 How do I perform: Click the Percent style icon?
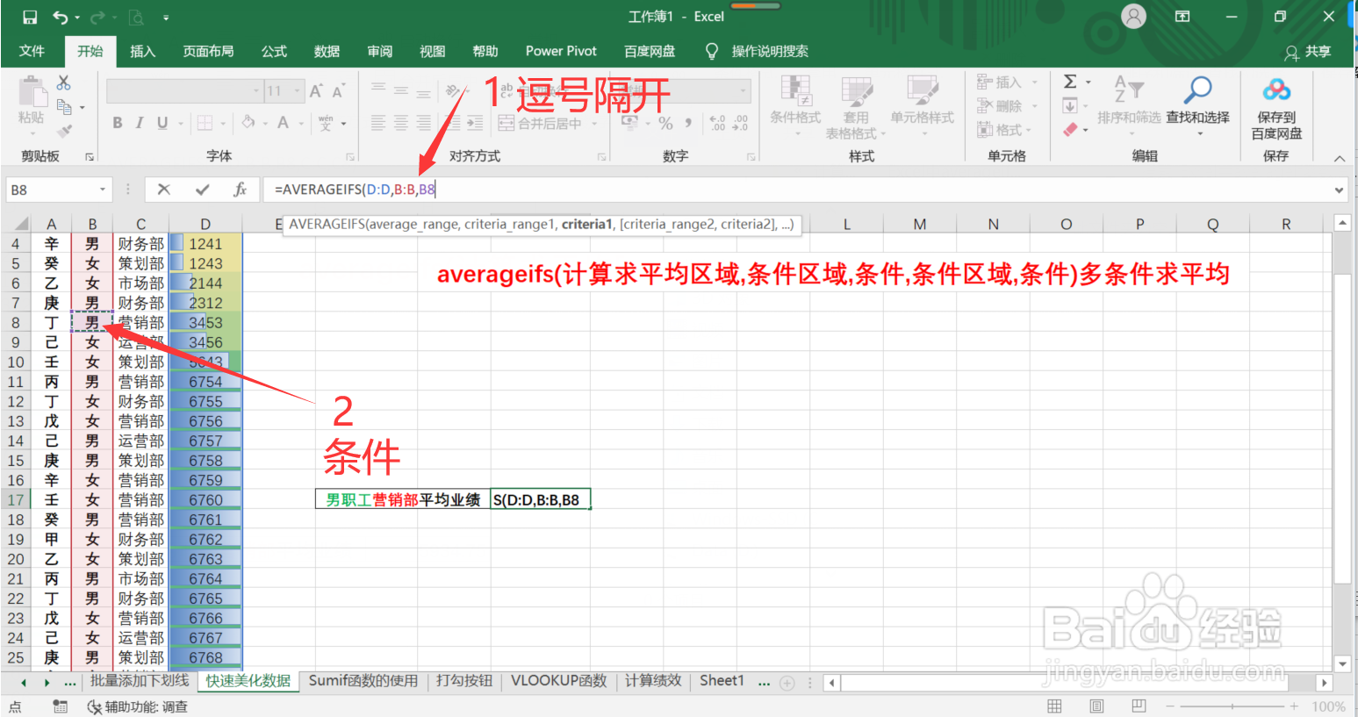pyautogui.click(x=665, y=123)
